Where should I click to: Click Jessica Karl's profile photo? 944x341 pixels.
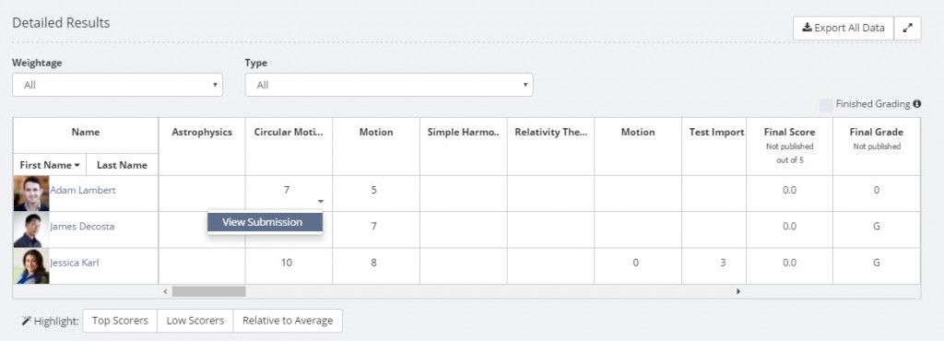click(31, 265)
